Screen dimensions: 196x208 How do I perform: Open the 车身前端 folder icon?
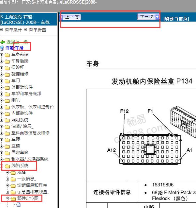(x=7, y=55)
